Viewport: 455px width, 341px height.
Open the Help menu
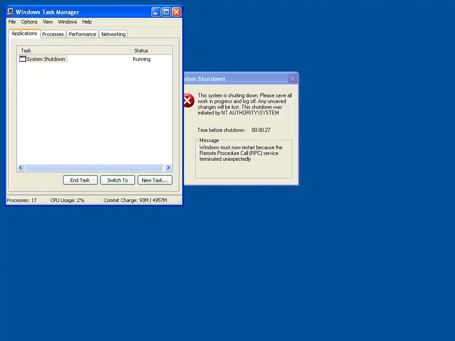click(87, 22)
